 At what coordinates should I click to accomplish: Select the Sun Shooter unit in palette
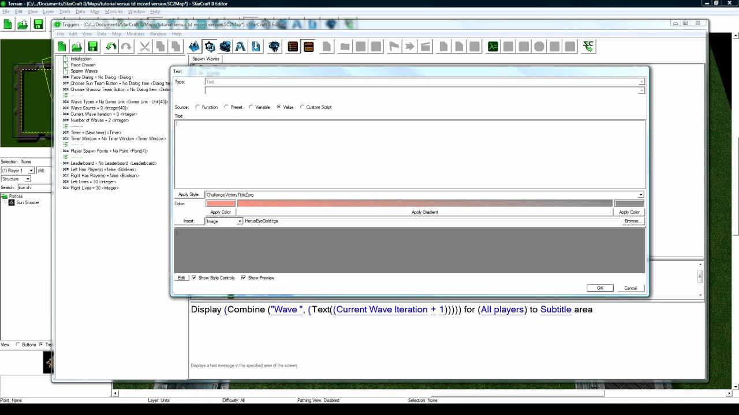[x=28, y=203]
